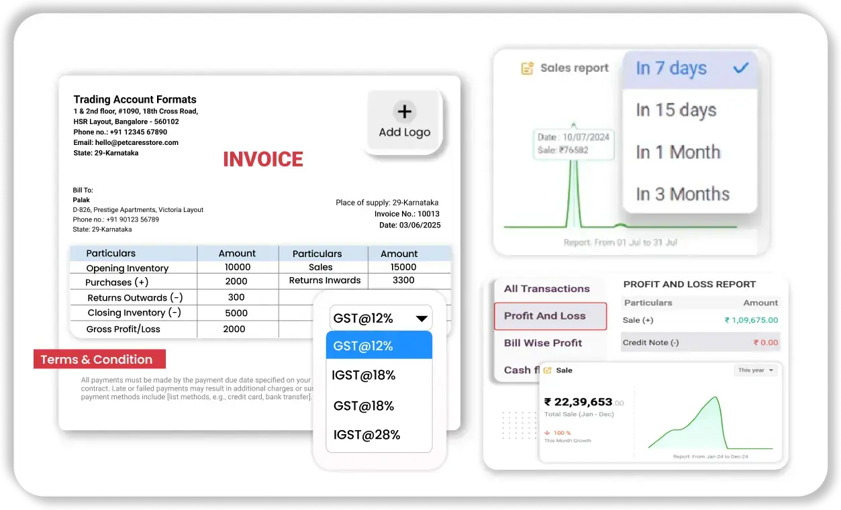
Task: Click the sales chart date tooltip
Action: coord(573,144)
